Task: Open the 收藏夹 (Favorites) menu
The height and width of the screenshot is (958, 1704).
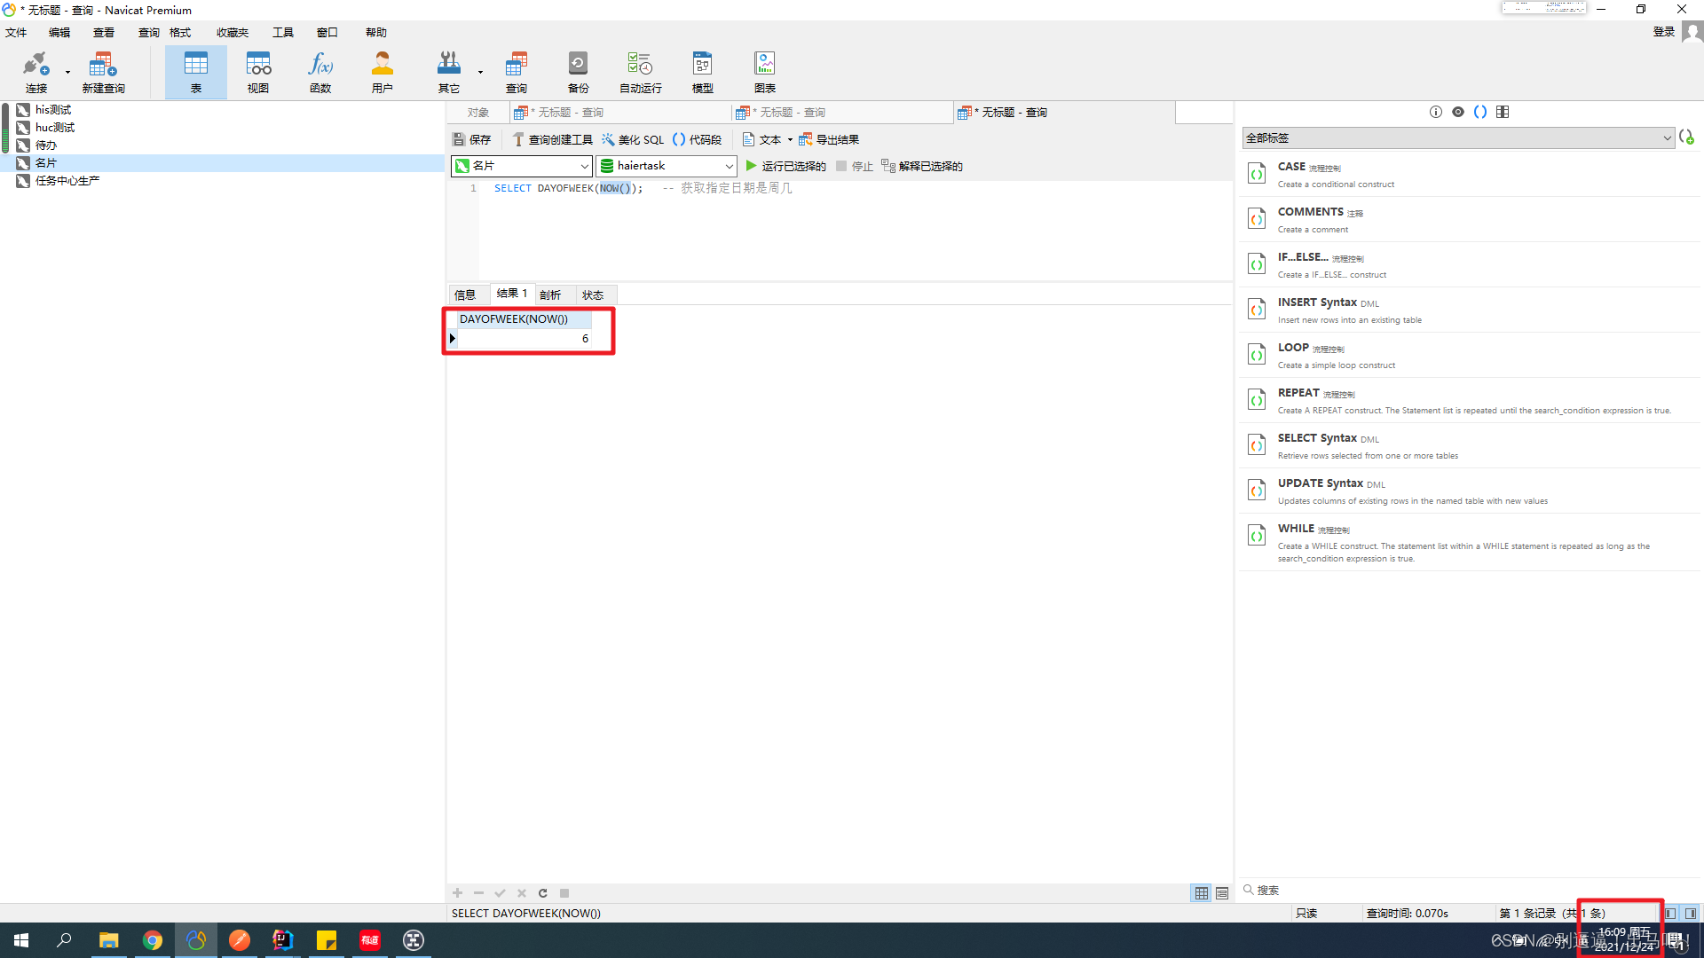Action: point(232,32)
